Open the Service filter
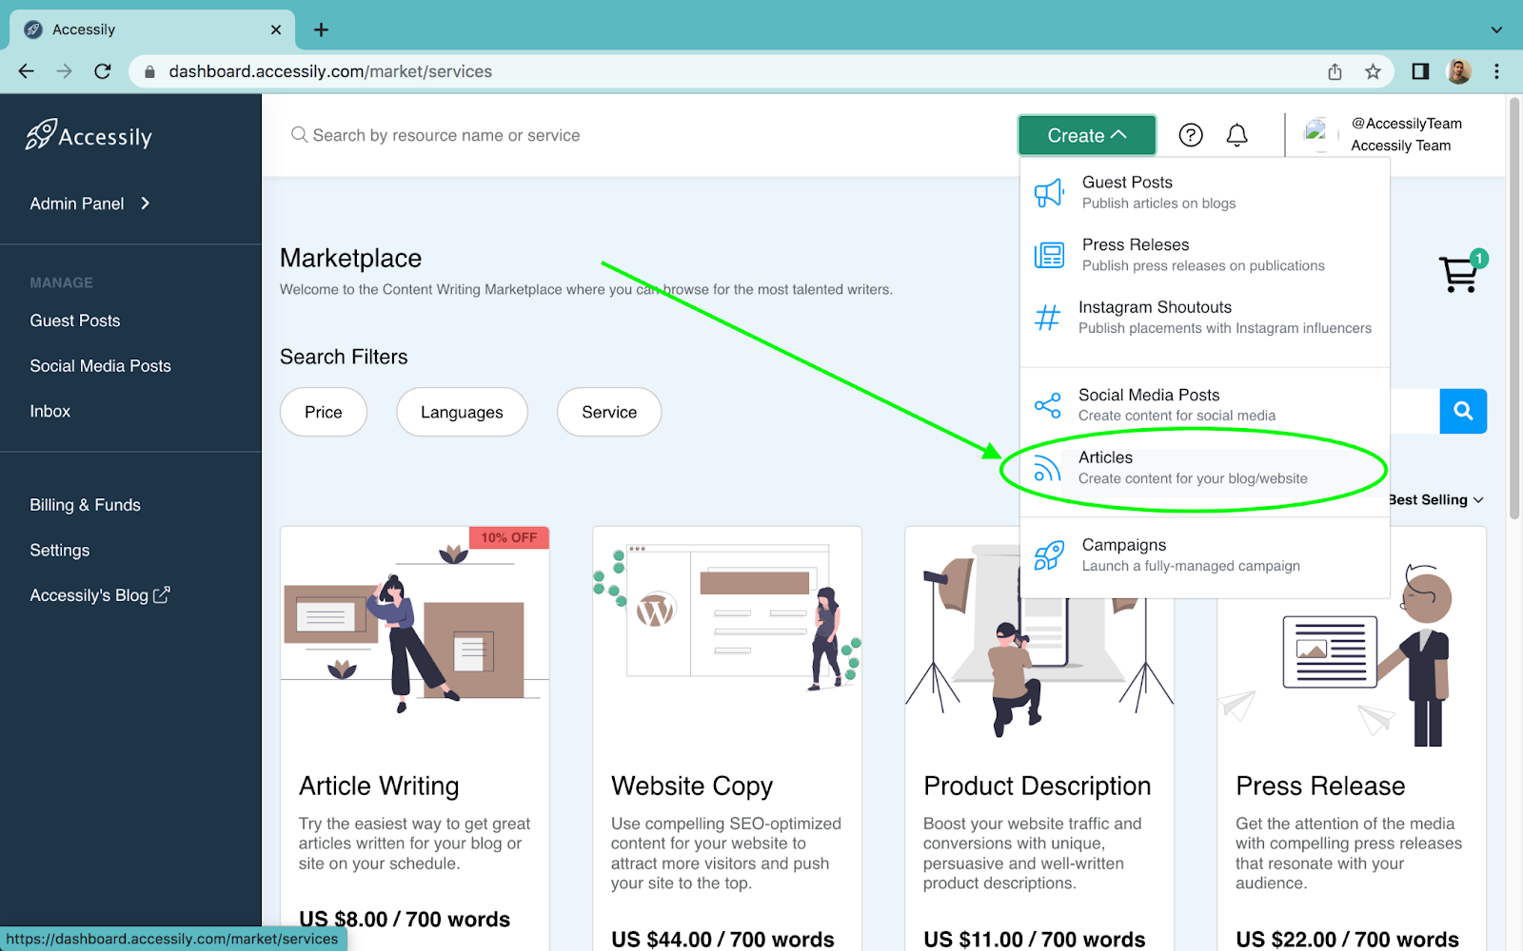 609,412
